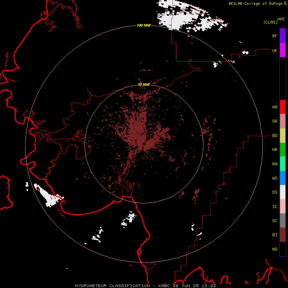Click the 12:22 timestamp
Viewport: 288px width, 288px height.
pos(209,286)
